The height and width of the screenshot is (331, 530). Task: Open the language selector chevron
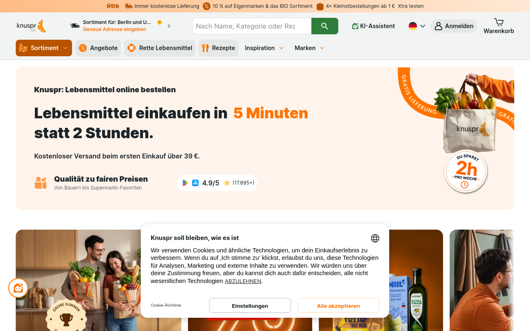point(423,26)
